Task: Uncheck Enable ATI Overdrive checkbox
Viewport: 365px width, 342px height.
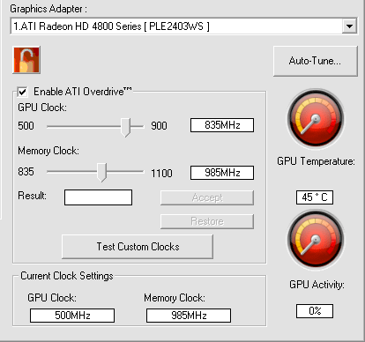Action: [23, 92]
